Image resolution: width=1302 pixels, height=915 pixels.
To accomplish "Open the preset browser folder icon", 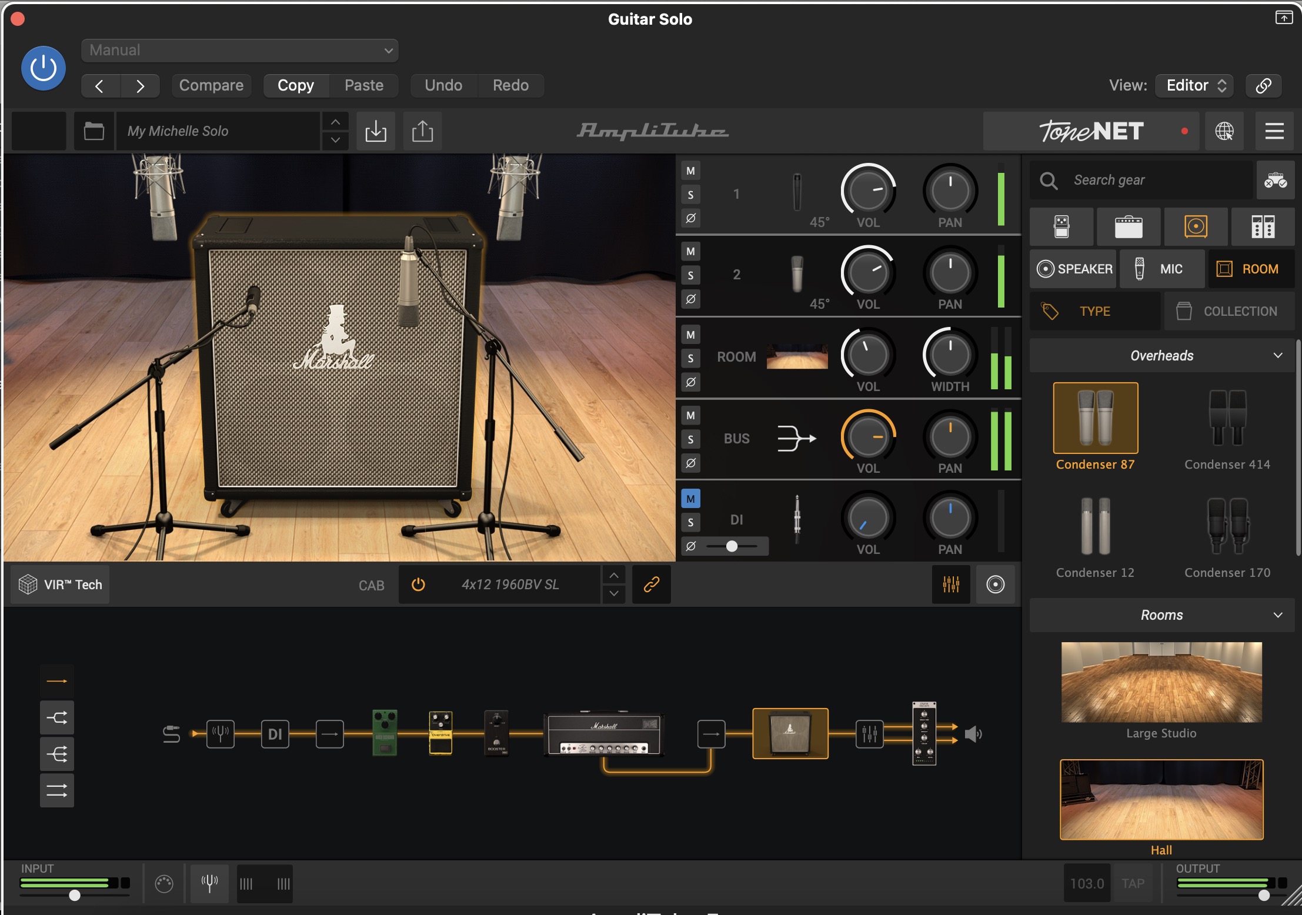I will coord(94,131).
